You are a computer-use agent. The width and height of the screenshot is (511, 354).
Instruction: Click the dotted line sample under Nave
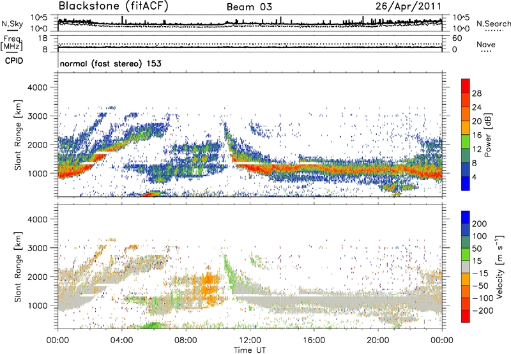pyautogui.click(x=486, y=51)
